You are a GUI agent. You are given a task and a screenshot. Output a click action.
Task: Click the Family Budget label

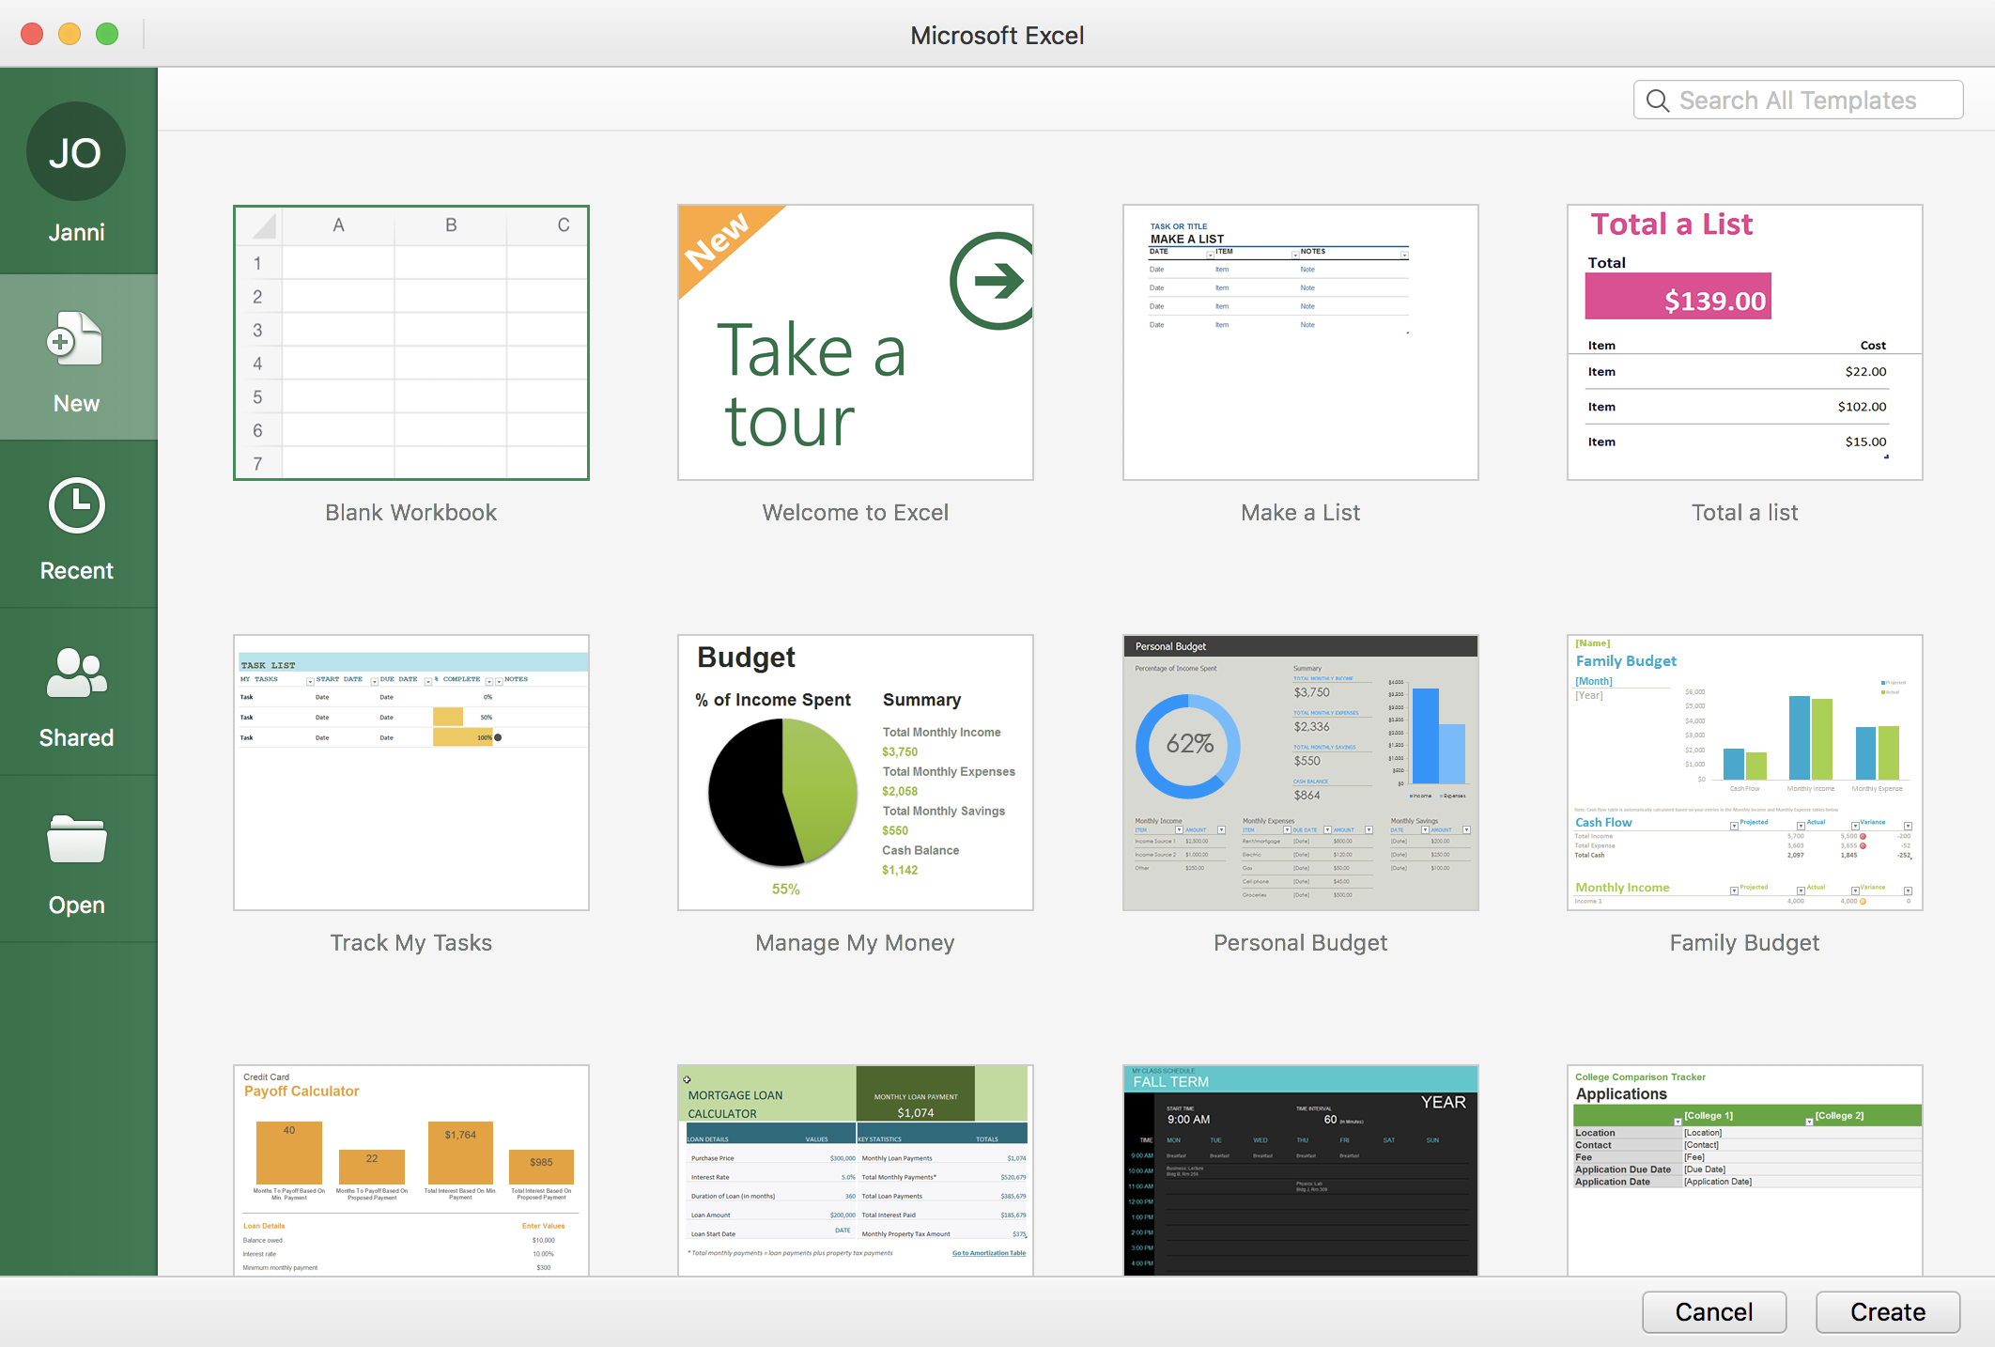(1745, 942)
